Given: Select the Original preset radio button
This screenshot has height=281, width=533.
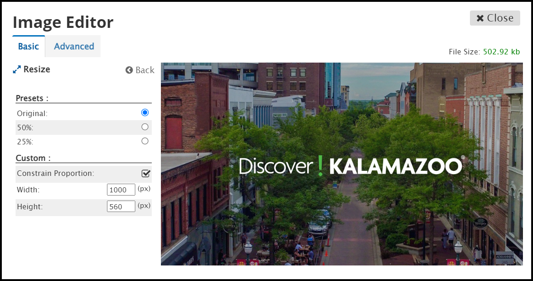Looking at the screenshot, I should pos(145,112).
